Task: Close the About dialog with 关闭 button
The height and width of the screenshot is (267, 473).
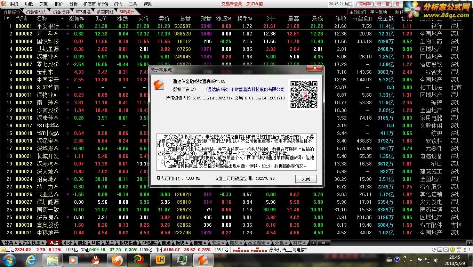Action: [306, 179]
